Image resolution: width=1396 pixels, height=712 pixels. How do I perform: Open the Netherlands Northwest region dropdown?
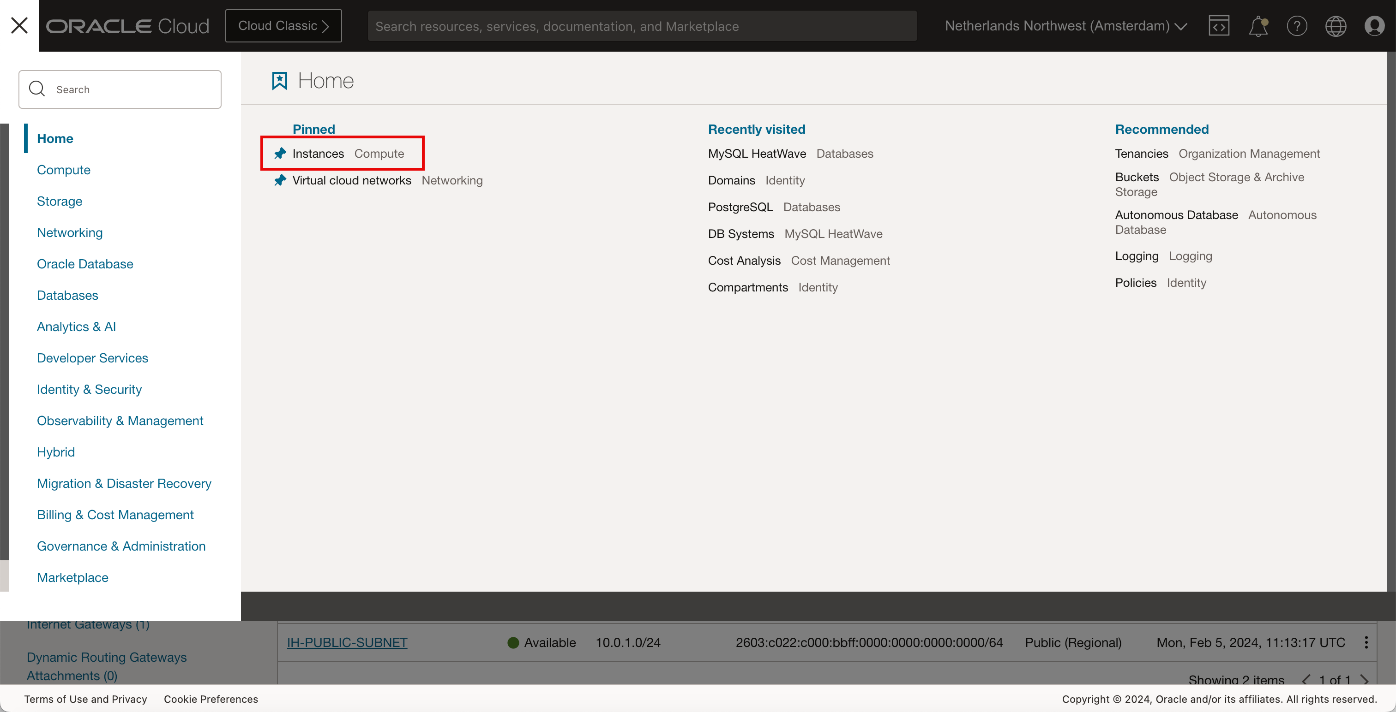pyautogui.click(x=1065, y=25)
